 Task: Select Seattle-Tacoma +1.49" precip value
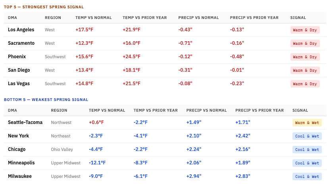(x=194, y=122)
